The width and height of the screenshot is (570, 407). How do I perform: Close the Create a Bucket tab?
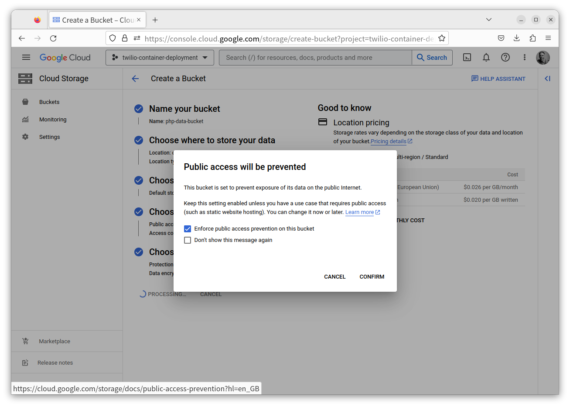click(x=139, y=20)
